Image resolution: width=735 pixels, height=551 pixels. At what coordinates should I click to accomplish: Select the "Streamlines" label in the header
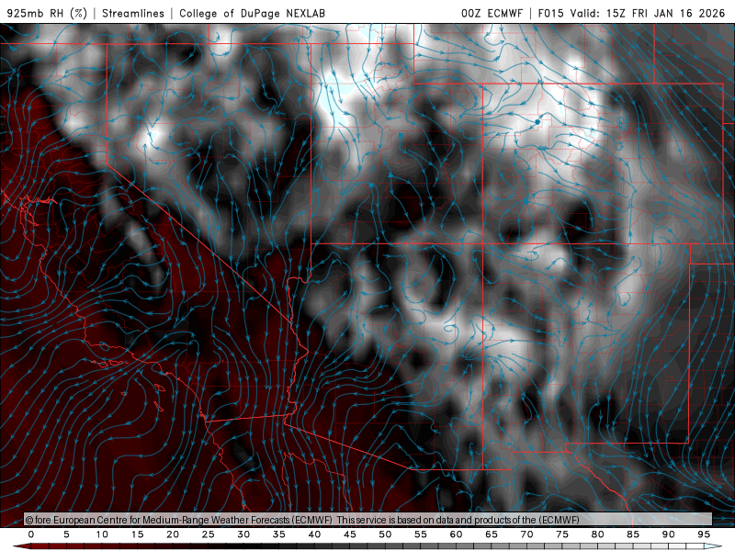[x=133, y=13]
